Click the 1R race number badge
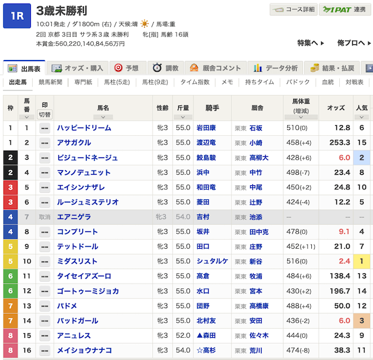 (17, 16)
